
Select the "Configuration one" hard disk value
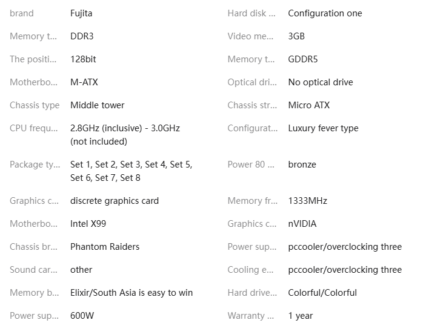click(325, 13)
